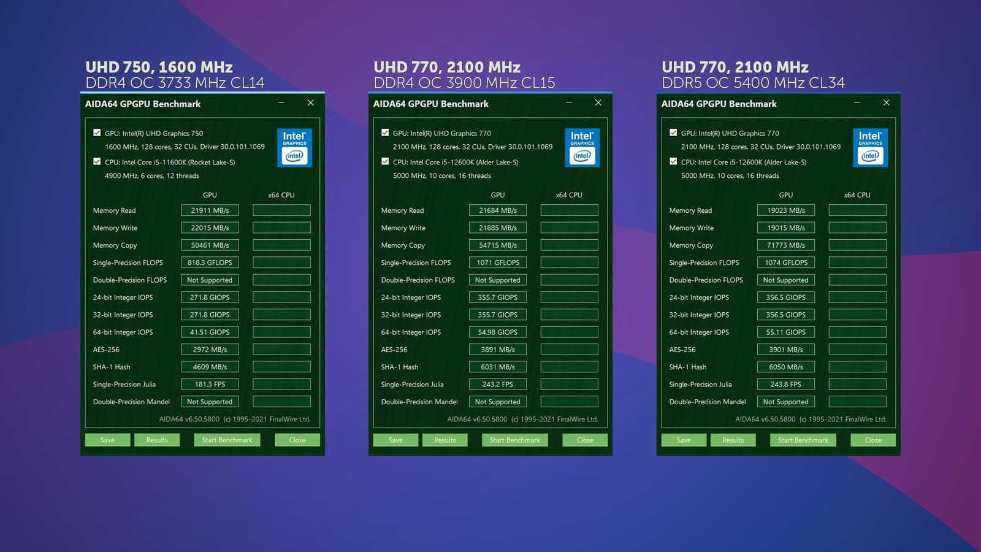
Task: Click Julia result 181.3 FPS
Action: (x=210, y=384)
